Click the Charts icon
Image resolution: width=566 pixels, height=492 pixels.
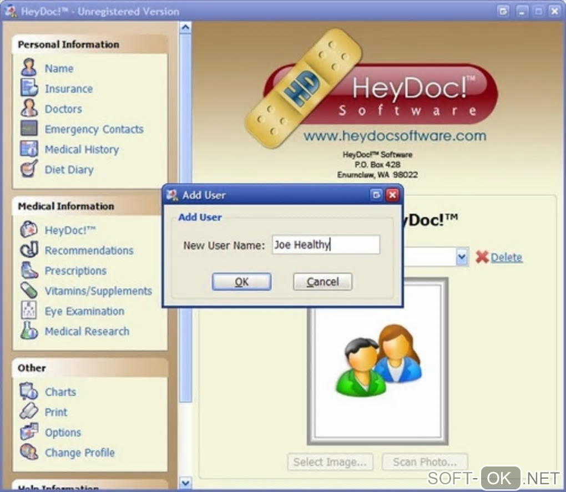click(29, 391)
